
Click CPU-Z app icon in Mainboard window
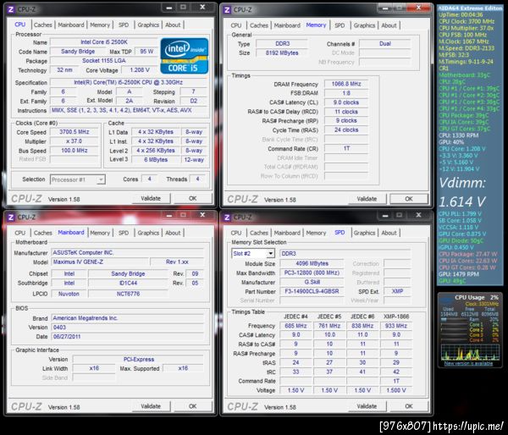pos(11,217)
